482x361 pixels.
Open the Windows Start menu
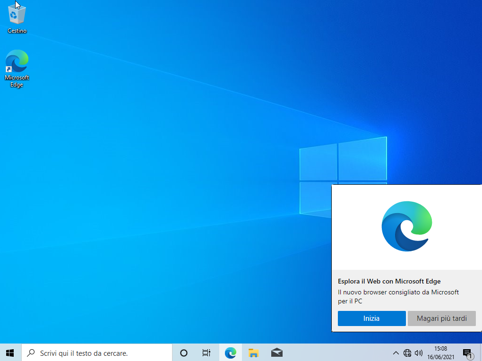(x=10, y=352)
